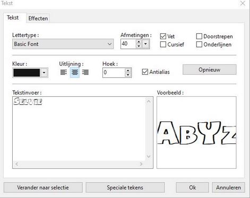Click inside the Tekstinvoer text area
The height and width of the screenshot is (198, 250).
79,129
